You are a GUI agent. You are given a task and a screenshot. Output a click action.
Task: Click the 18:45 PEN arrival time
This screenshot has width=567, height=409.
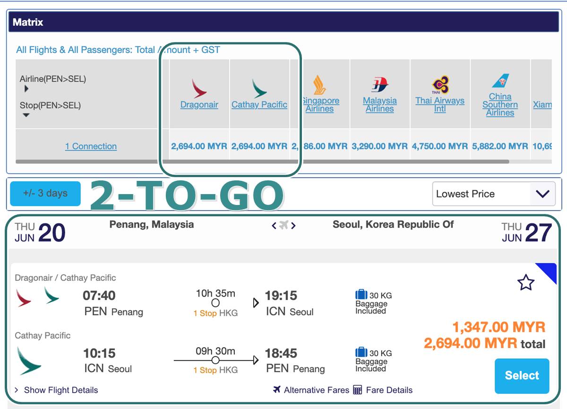click(x=281, y=353)
